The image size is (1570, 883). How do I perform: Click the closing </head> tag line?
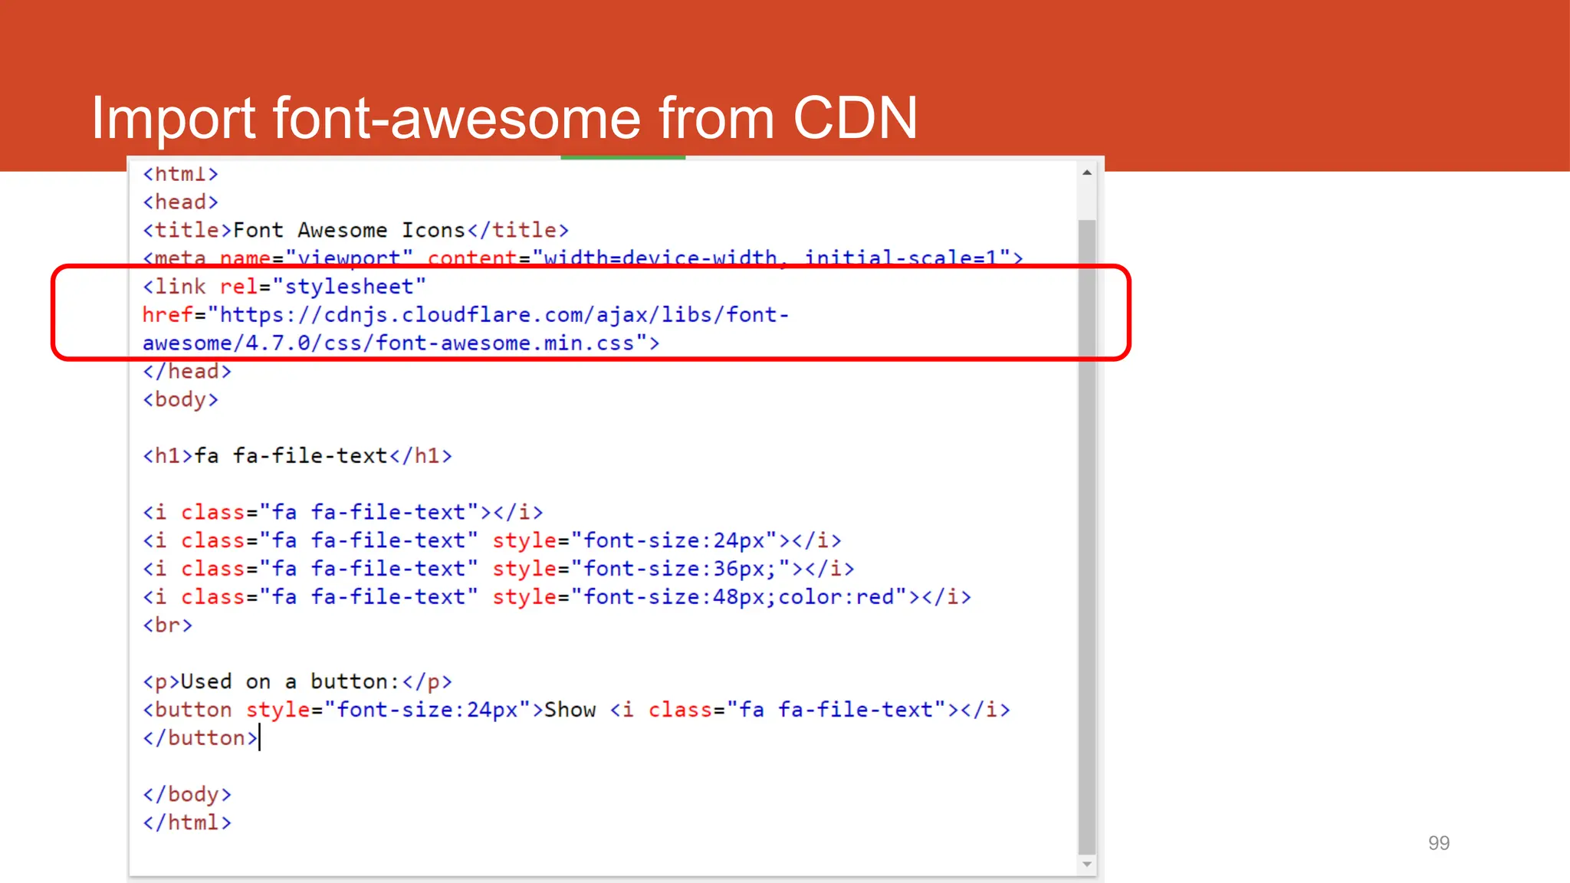click(187, 372)
